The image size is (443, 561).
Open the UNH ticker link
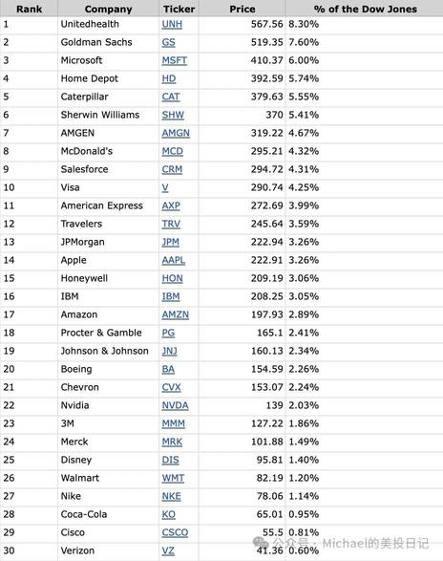(172, 24)
